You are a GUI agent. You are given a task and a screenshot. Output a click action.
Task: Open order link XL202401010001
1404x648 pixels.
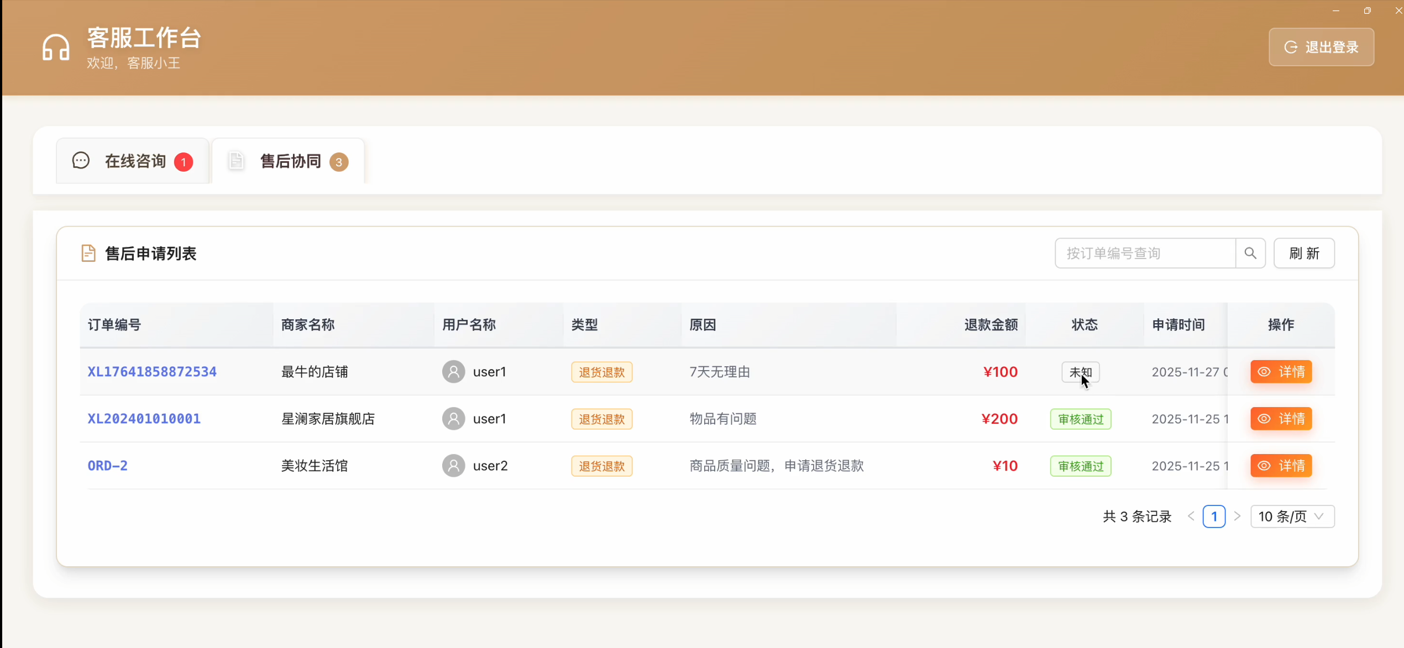click(x=144, y=419)
